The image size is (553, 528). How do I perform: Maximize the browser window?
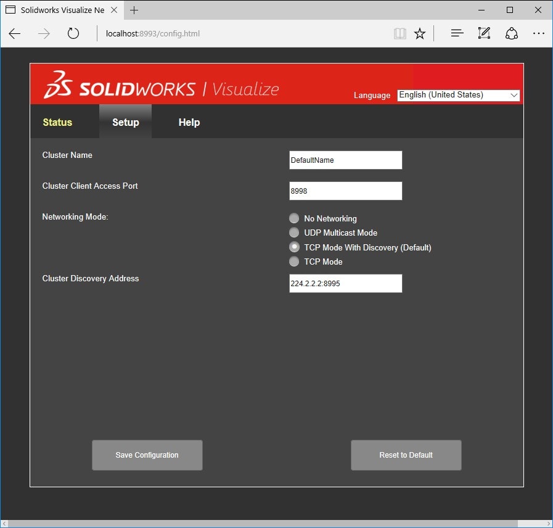510,10
